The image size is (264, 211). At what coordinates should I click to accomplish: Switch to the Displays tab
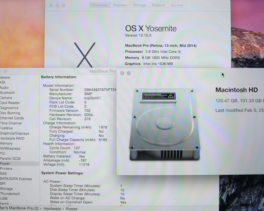tap(120, 5)
